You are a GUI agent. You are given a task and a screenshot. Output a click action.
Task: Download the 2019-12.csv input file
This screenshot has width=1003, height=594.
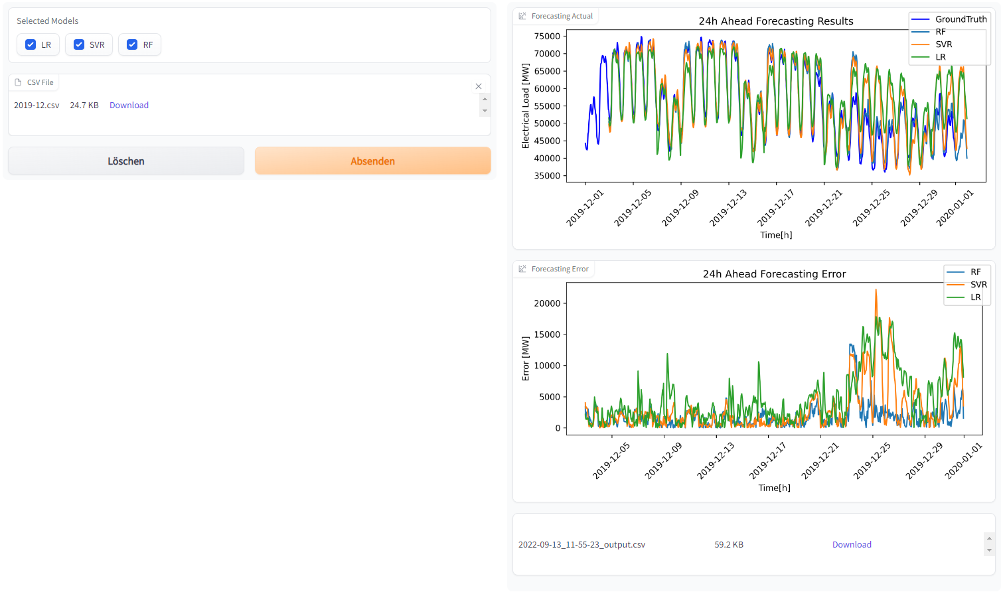tap(129, 105)
